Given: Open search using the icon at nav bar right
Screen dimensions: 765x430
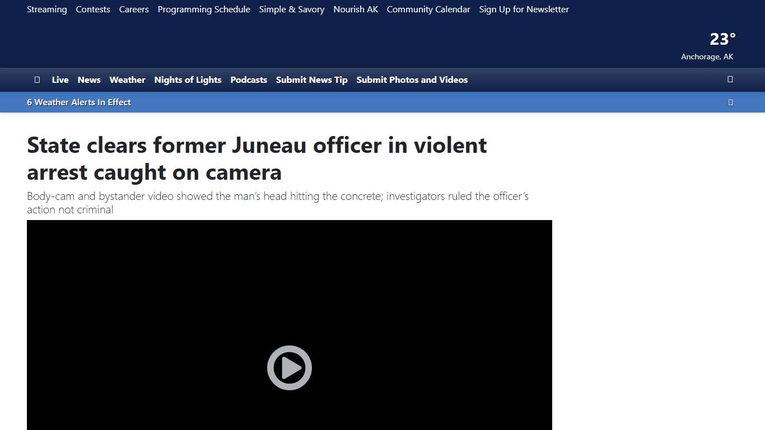Looking at the screenshot, I should click(x=730, y=80).
